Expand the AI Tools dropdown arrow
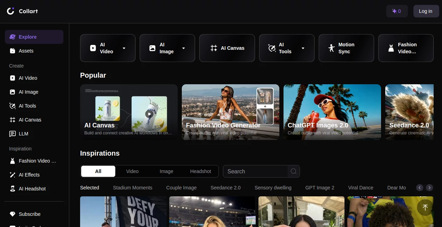The width and height of the screenshot is (442, 227). [303, 48]
